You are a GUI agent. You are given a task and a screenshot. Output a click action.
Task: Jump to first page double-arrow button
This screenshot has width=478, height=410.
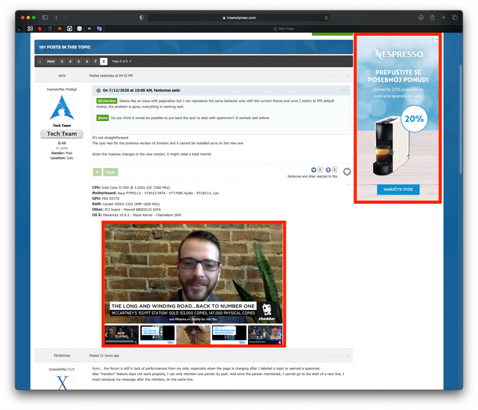[x=40, y=62]
